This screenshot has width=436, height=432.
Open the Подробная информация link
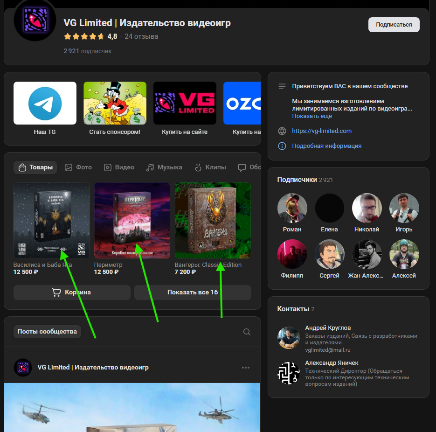coord(327,146)
